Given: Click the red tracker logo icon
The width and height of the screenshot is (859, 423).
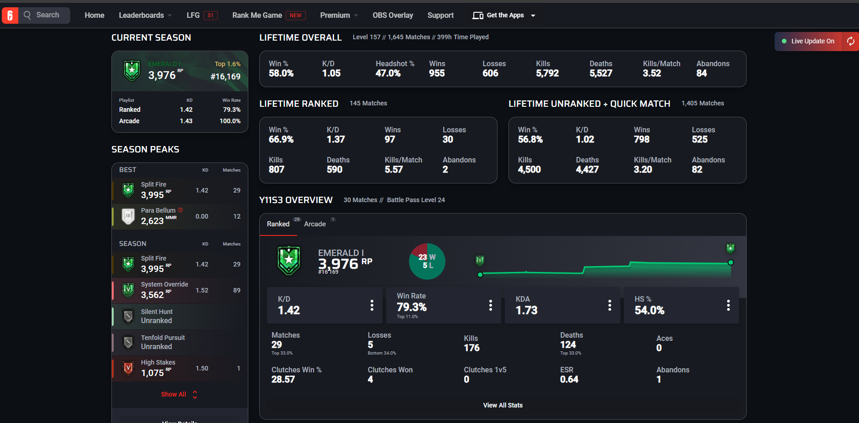Looking at the screenshot, I should [10, 16].
